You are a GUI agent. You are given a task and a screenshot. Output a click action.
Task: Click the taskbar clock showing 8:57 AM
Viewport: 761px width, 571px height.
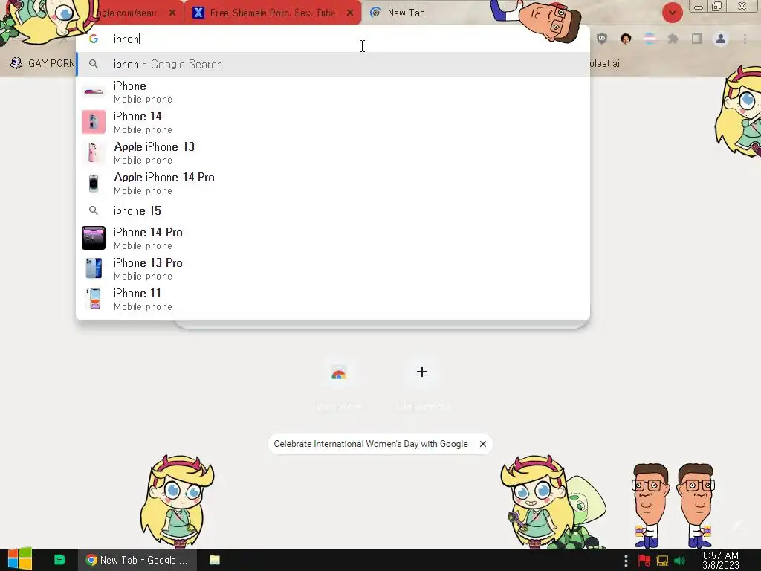click(721, 561)
